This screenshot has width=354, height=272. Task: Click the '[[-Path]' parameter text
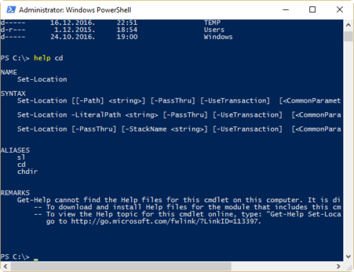point(88,101)
